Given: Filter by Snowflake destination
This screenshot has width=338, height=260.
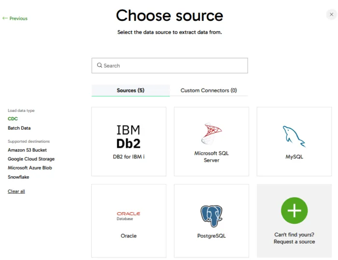Looking at the screenshot, I should click(18, 177).
